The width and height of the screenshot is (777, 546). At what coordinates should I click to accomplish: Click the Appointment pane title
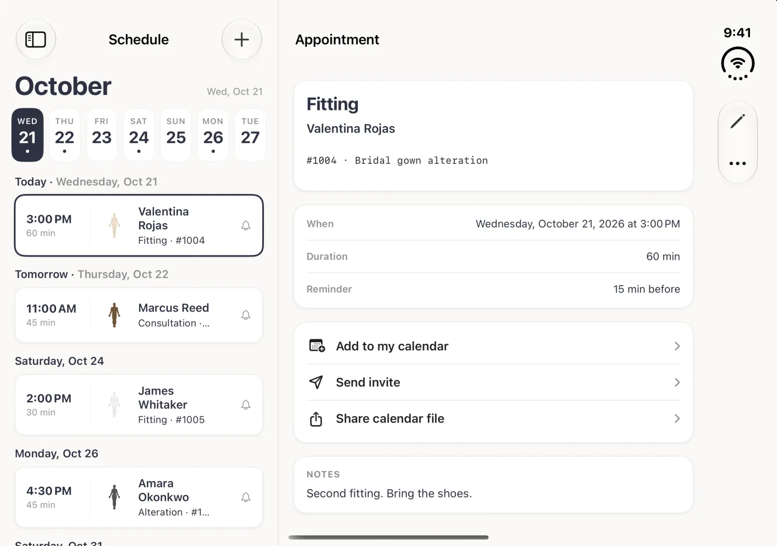click(337, 39)
